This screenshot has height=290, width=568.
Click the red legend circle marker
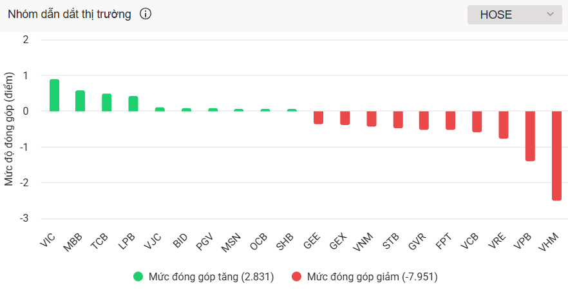296,277
